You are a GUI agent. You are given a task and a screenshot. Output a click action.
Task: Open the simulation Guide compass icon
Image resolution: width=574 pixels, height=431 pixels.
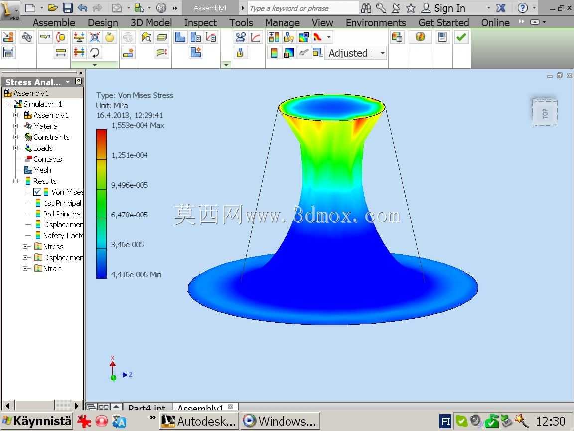pos(420,37)
